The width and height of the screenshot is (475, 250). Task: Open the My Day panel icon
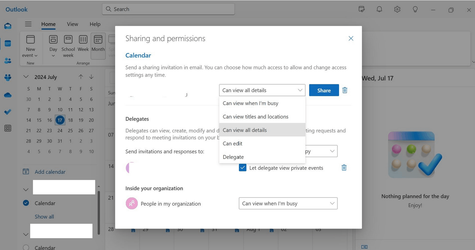(x=361, y=9)
